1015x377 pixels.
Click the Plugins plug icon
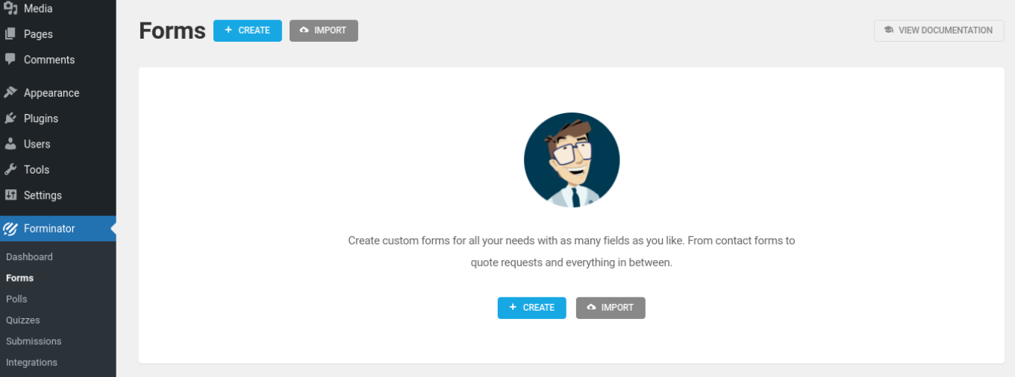10,118
